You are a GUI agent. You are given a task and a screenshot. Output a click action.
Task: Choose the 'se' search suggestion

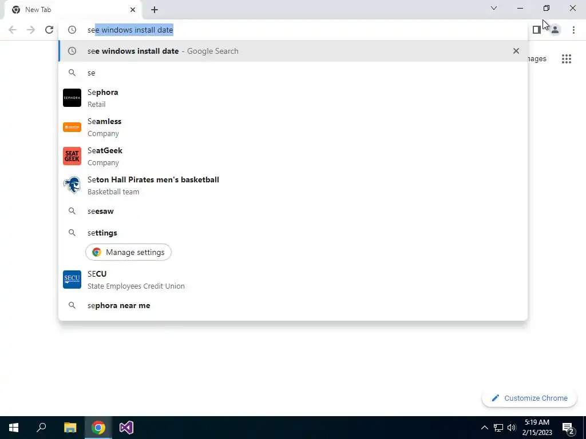pos(294,73)
